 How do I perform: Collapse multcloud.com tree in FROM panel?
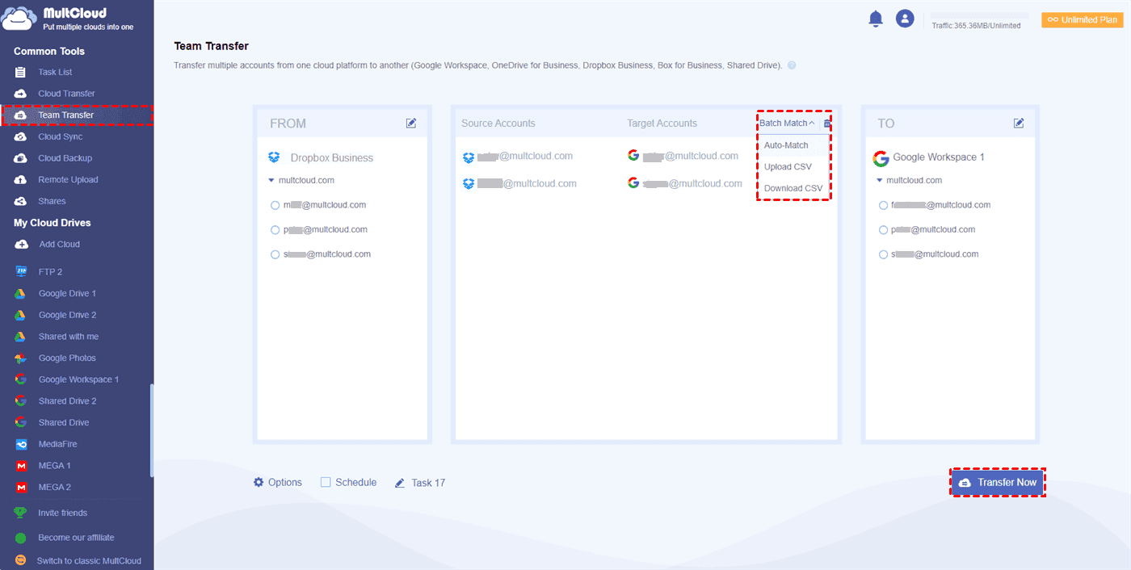272,180
